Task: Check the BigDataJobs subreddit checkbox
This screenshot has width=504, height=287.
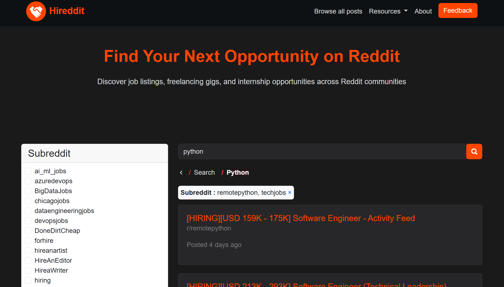Action: coord(28,191)
